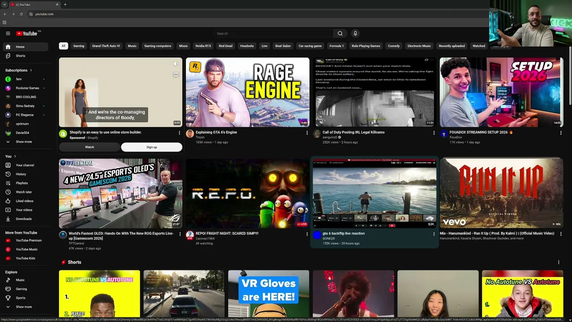Viewport: 572px width, 322px height.
Task: Open a new browser tab
Action: coord(65,4)
